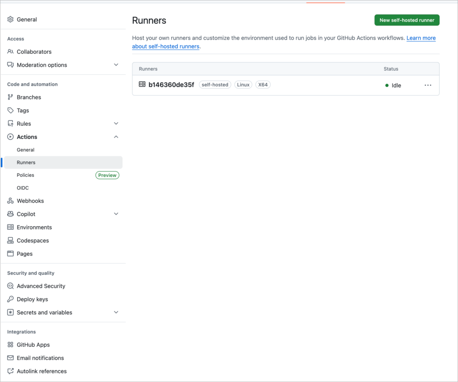Click the gear icon beside General
The height and width of the screenshot is (382, 458).
[x=11, y=19]
